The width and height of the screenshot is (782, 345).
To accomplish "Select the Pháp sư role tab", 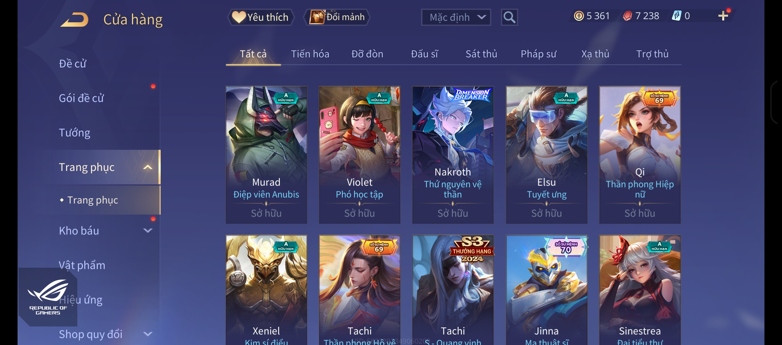I will (x=539, y=54).
